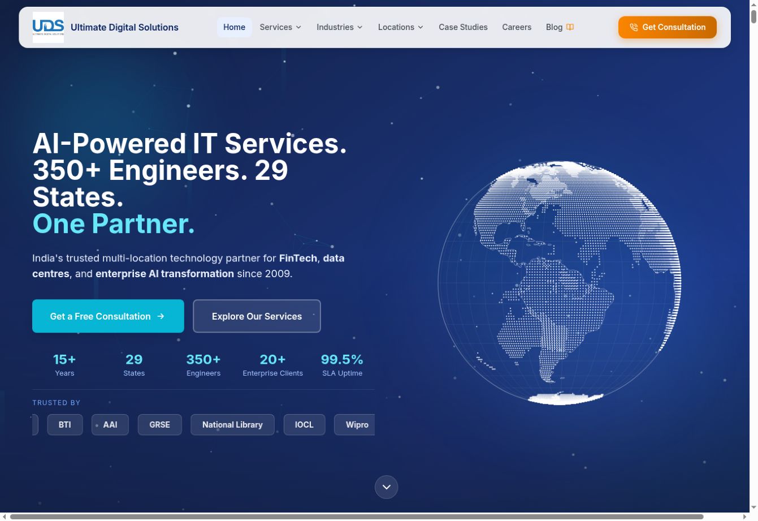Choose the National Library client badge
Image resolution: width=758 pixels, height=521 pixels.
click(x=232, y=425)
